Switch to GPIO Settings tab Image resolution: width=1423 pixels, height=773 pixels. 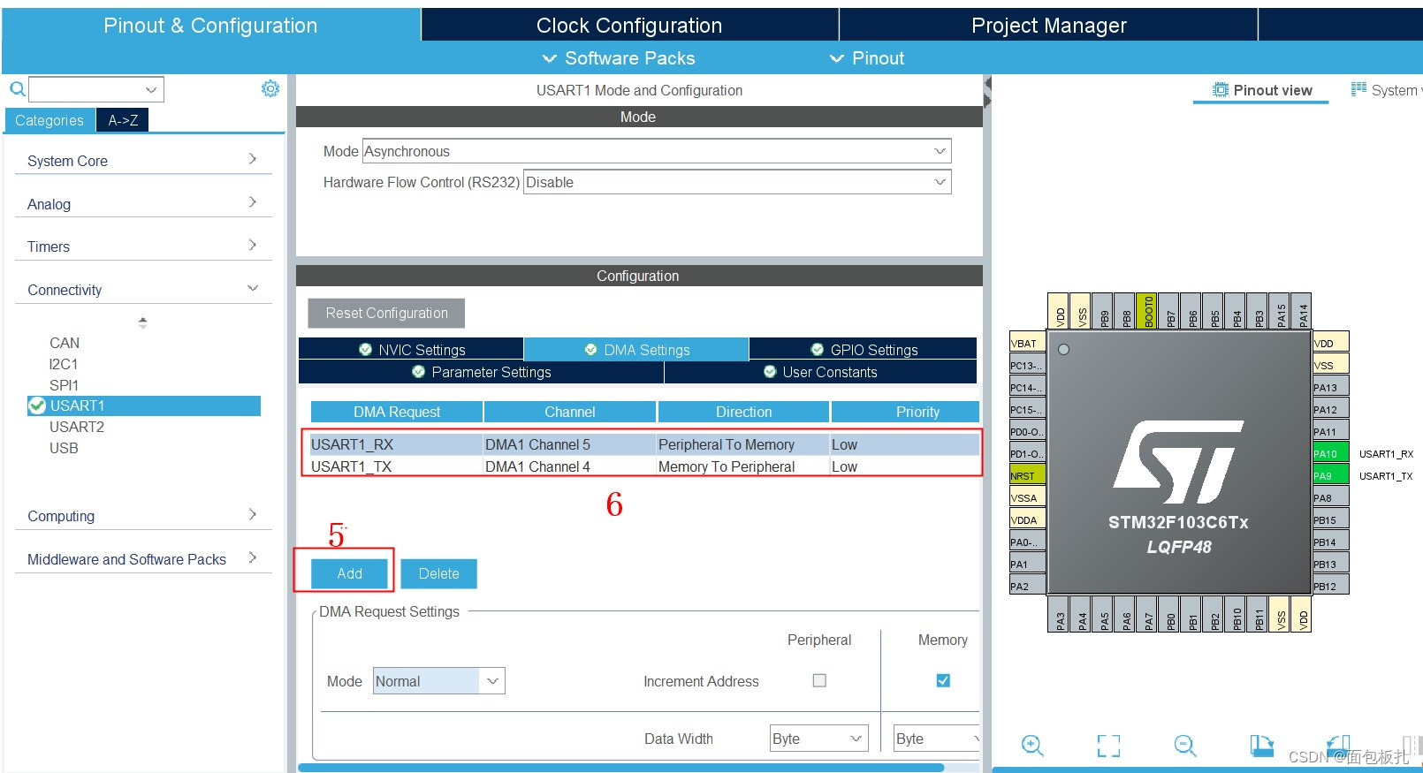tap(863, 349)
